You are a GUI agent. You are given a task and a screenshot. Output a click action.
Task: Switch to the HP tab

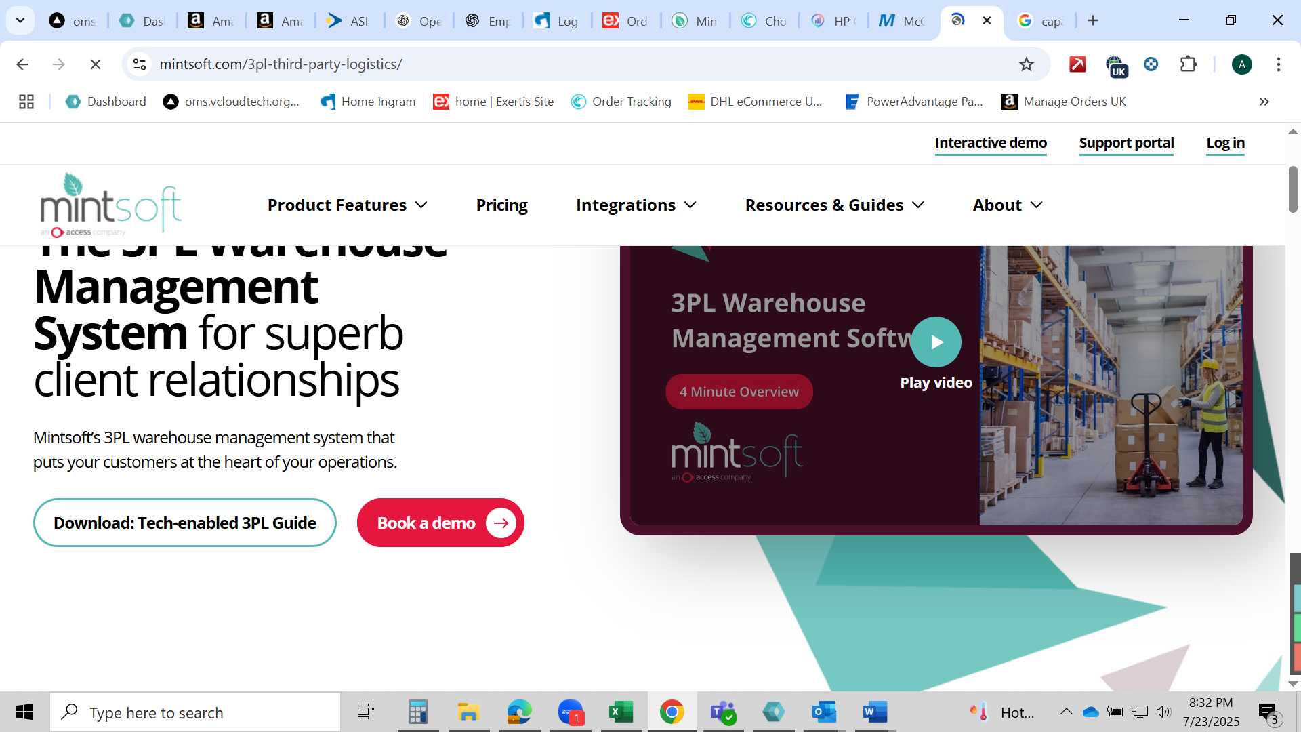[833, 21]
